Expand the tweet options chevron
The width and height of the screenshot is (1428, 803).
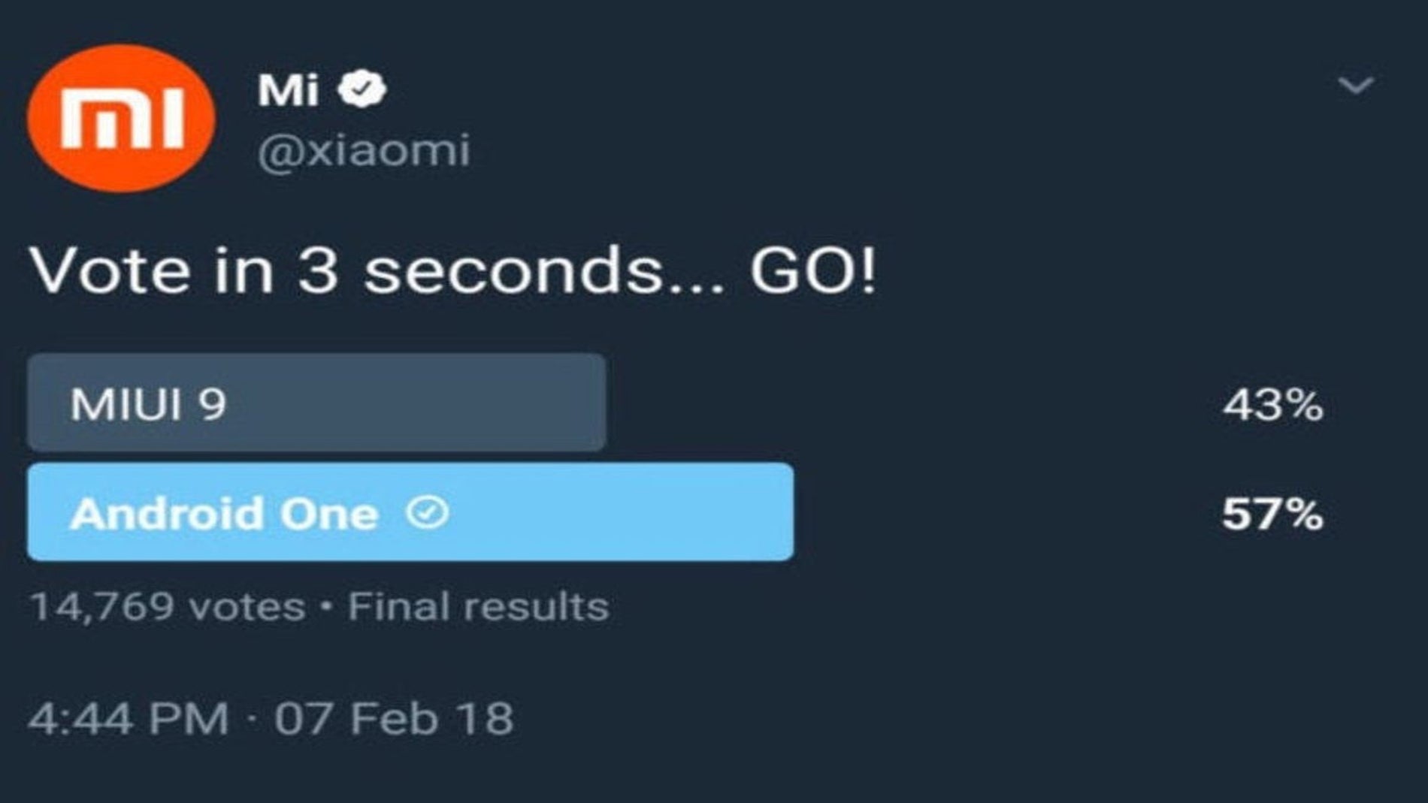click(1356, 85)
